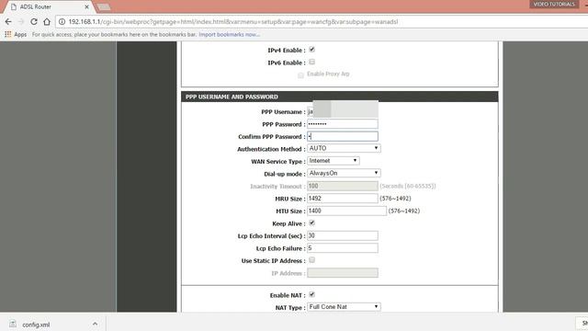Click the bookmarks bar quick access hint text
This screenshot has height=331, width=588.
coord(114,35)
